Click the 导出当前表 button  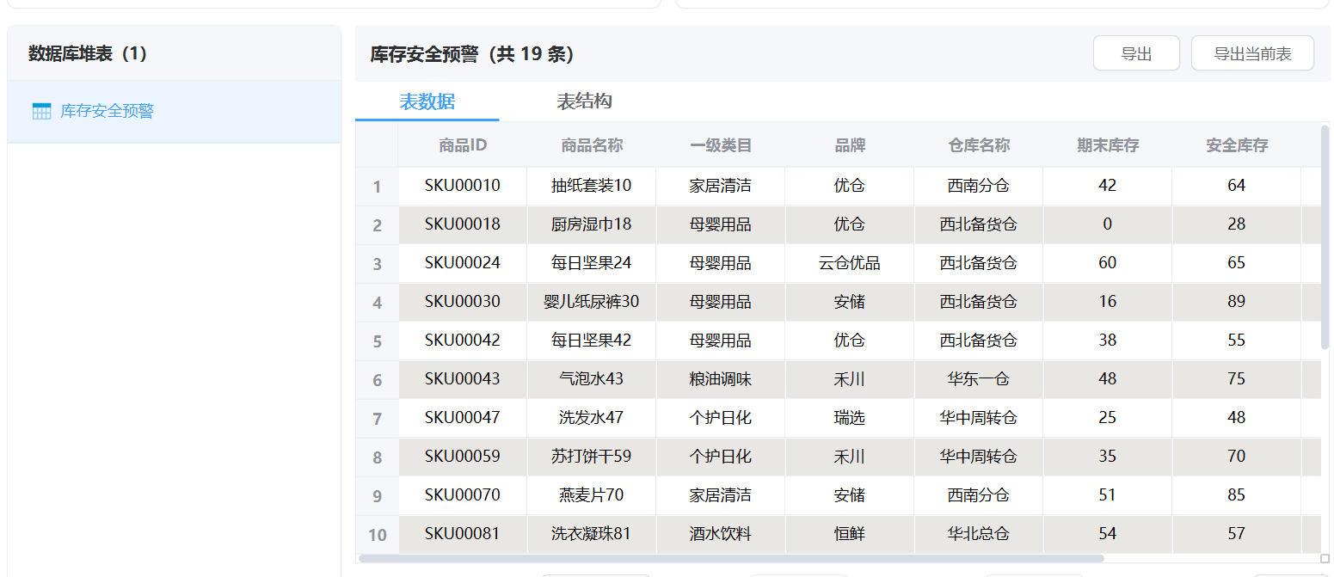1251,53
